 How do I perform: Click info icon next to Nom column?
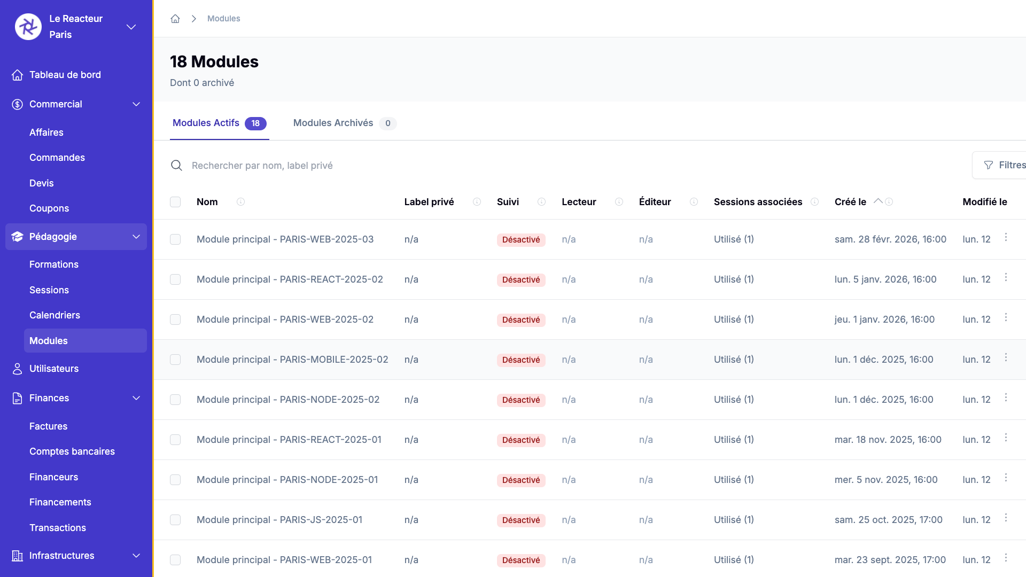tap(240, 202)
